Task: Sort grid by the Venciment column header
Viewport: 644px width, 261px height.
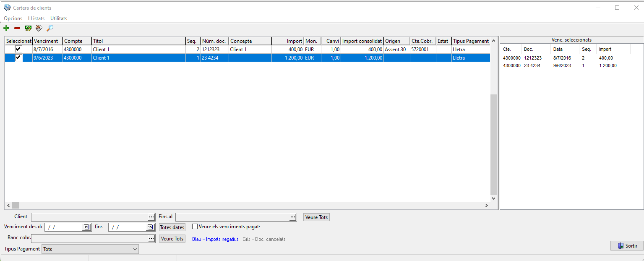Action: tap(47, 41)
